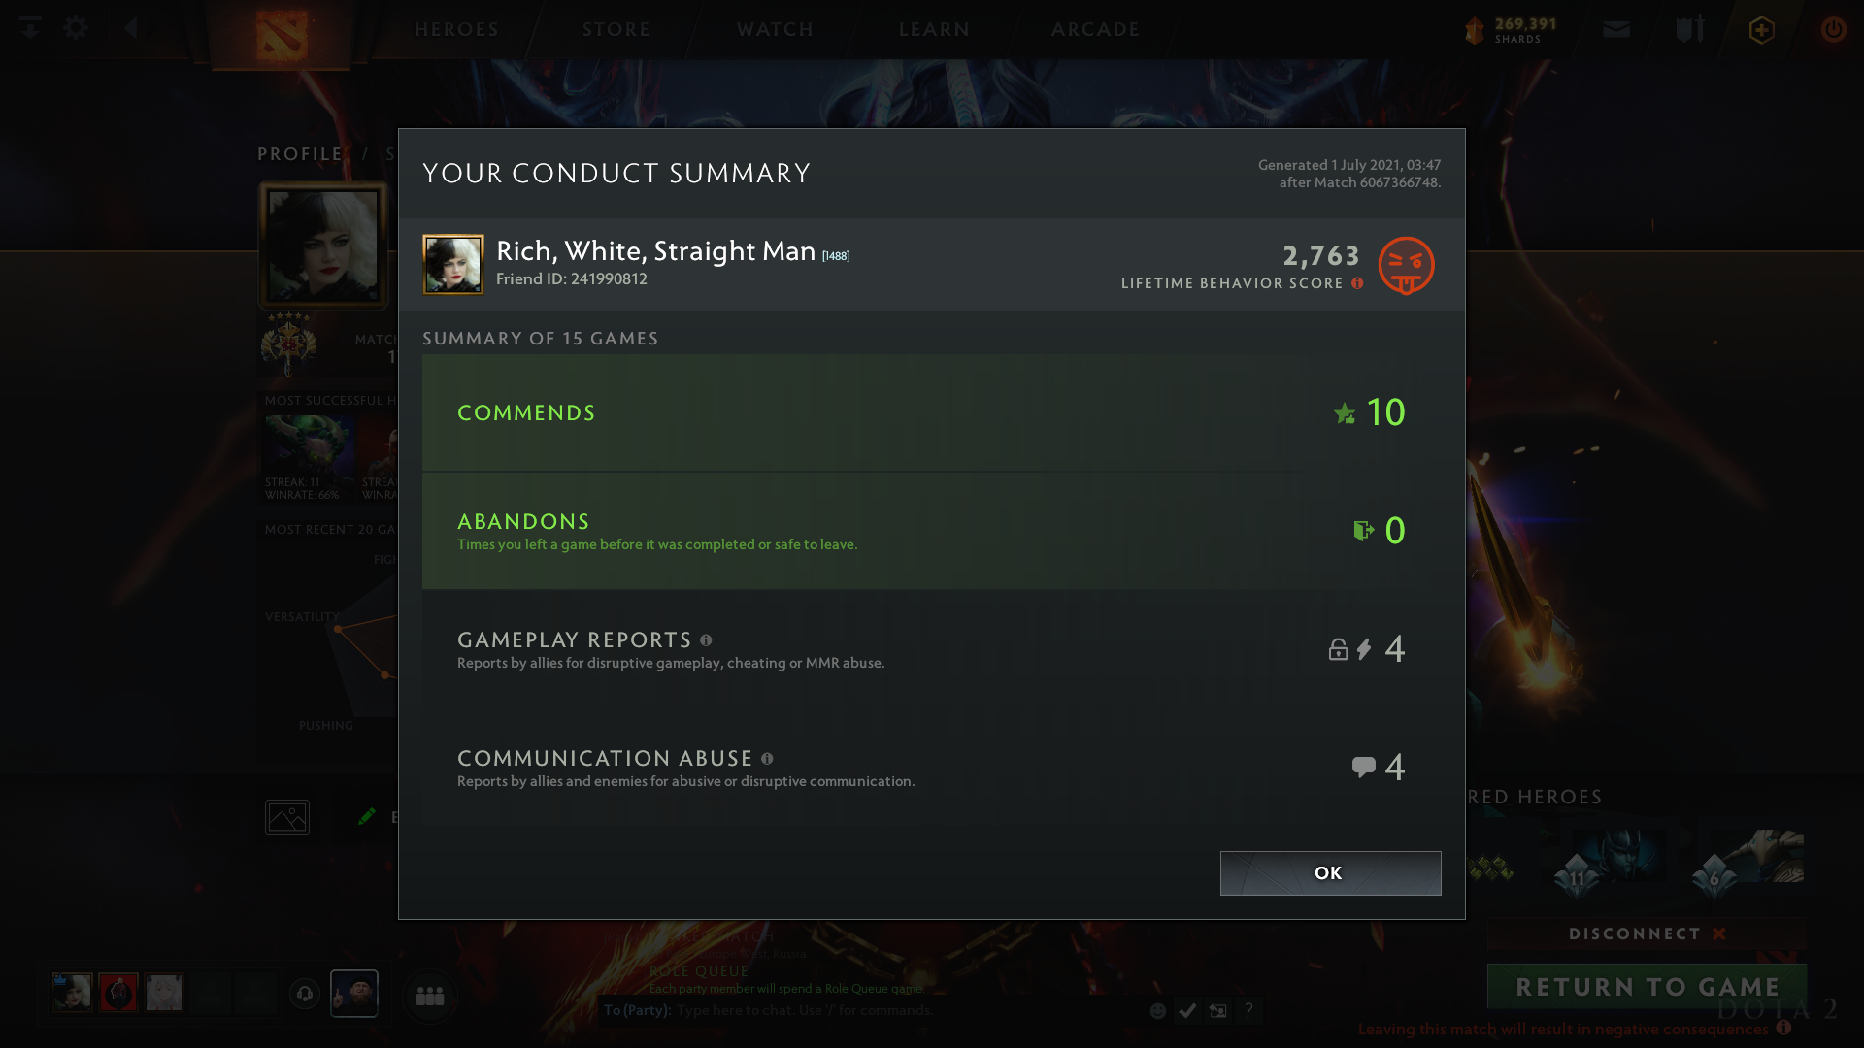
Task: Open the Dota Plus shield icon
Action: pyautogui.click(x=1762, y=30)
